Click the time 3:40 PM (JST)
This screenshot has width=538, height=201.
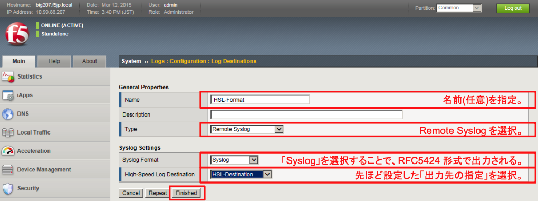point(118,12)
